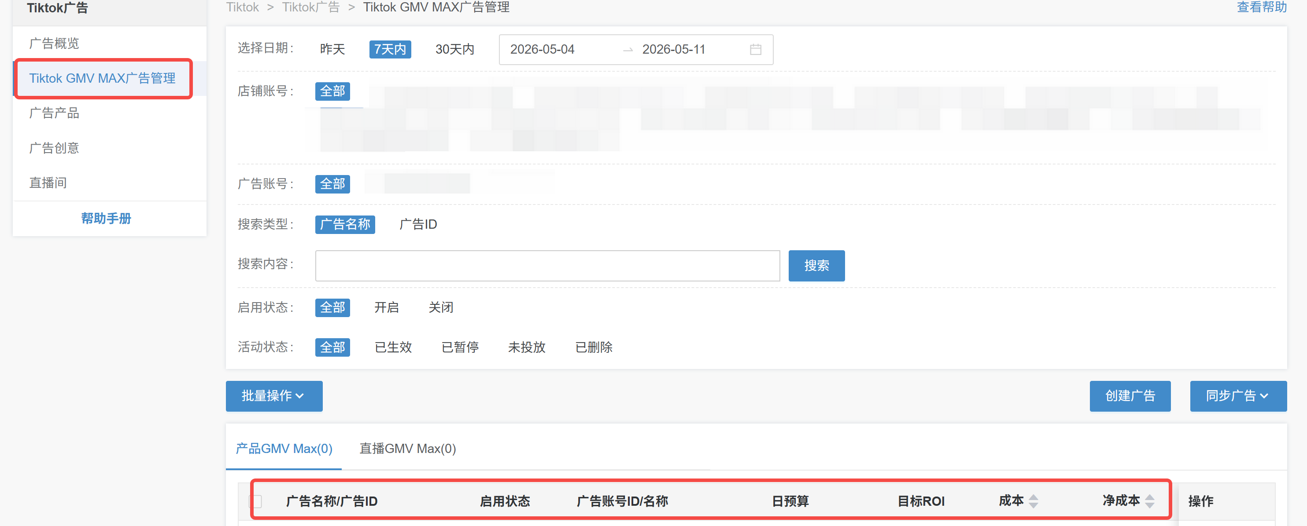Viewport: 1307px width, 526px height.
Task: Click the end date 2026-05-11 field
Action: (674, 49)
